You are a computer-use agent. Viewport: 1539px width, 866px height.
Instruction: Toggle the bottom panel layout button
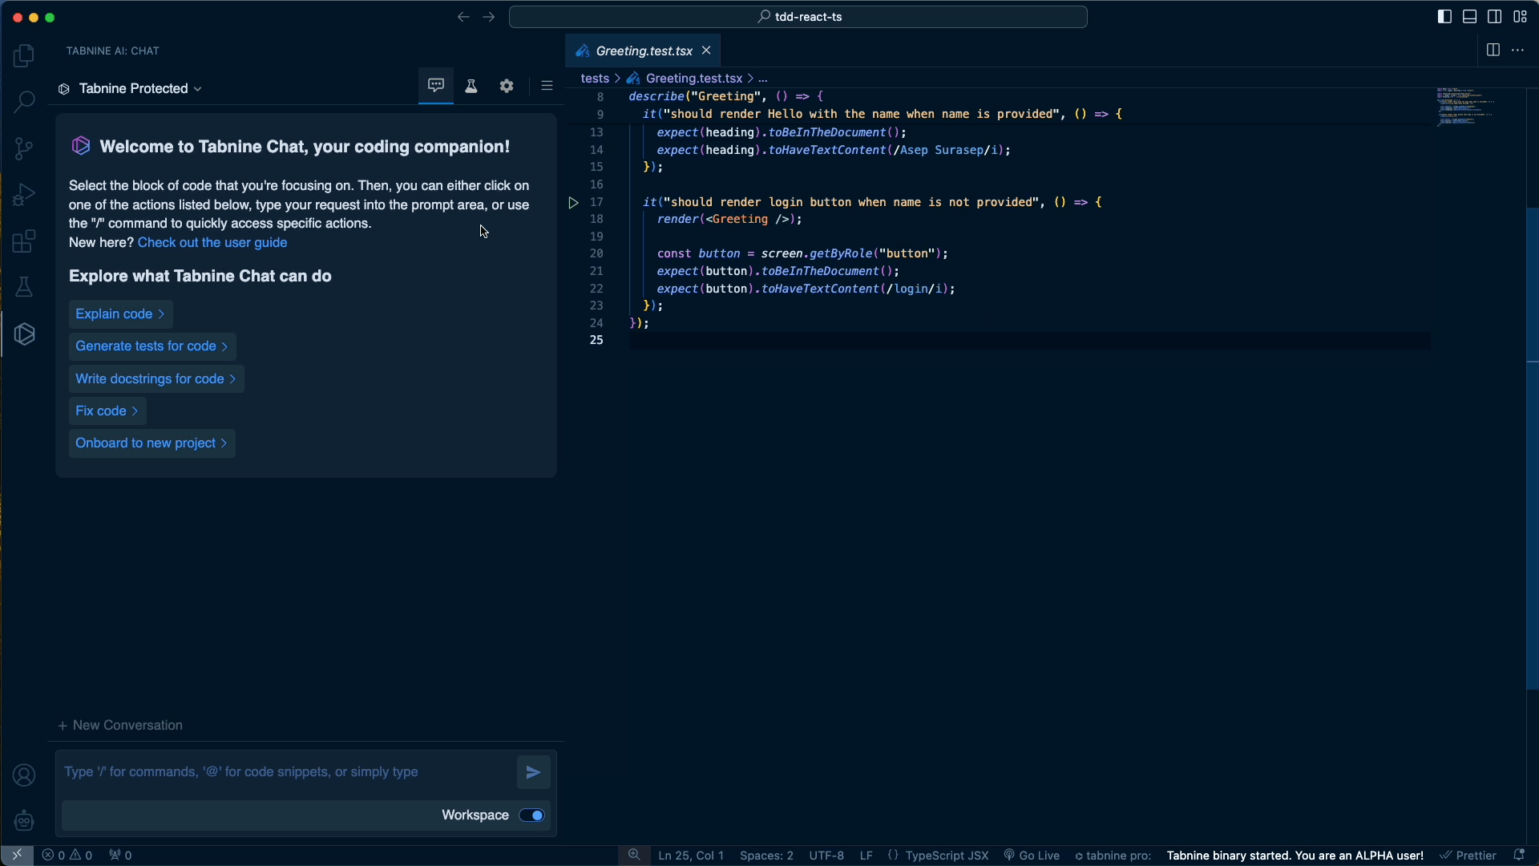(1470, 17)
